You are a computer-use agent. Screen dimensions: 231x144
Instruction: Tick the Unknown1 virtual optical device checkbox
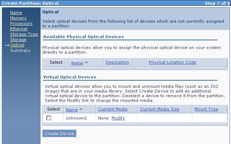[x=49, y=118]
